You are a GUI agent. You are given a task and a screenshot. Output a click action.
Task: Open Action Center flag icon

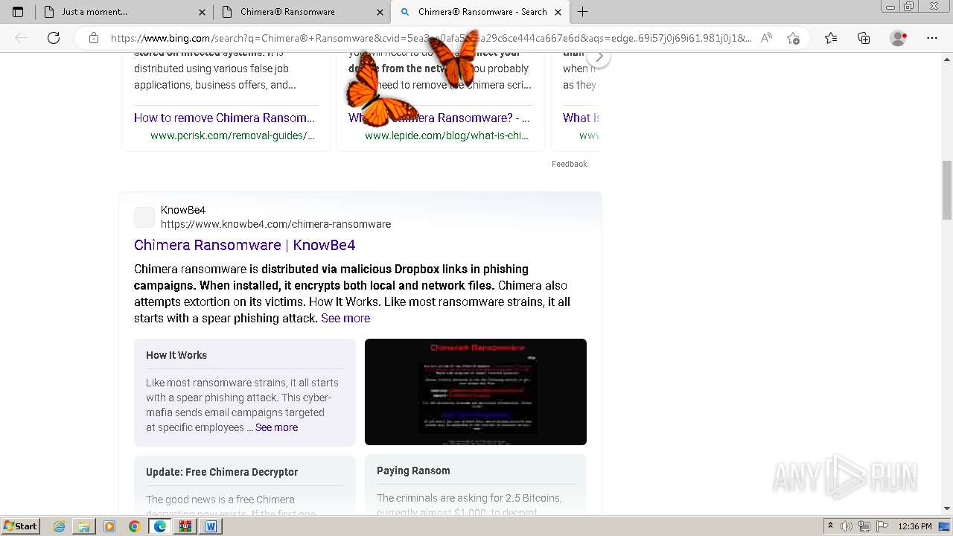click(x=882, y=526)
